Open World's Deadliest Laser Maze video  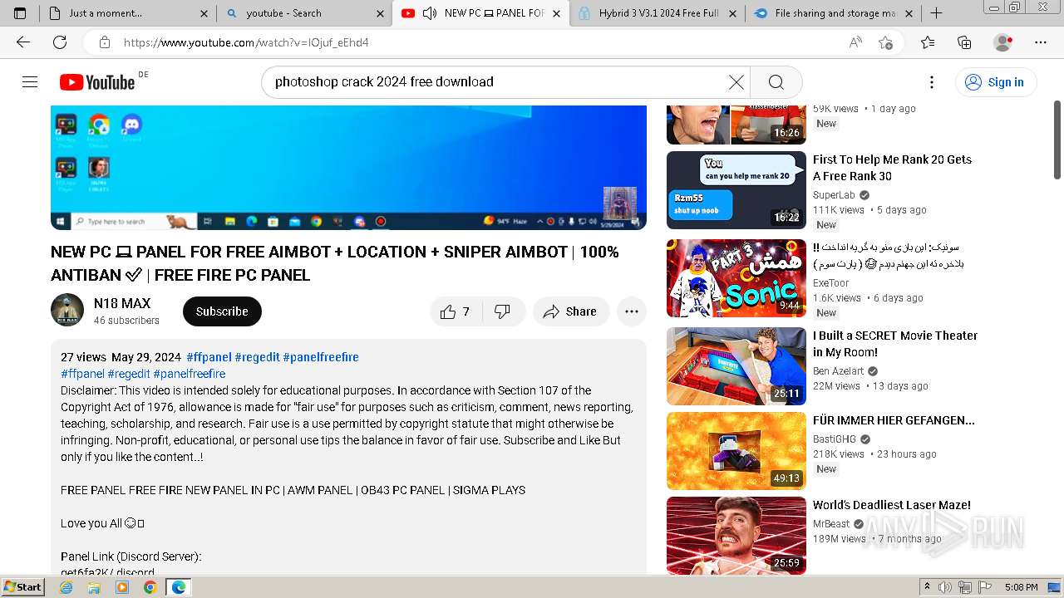(x=892, y=505)
